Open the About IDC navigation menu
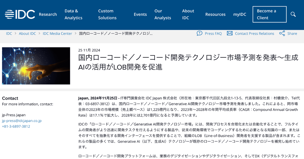Viewport: 304px width, 159px height. tap(188, 14)
